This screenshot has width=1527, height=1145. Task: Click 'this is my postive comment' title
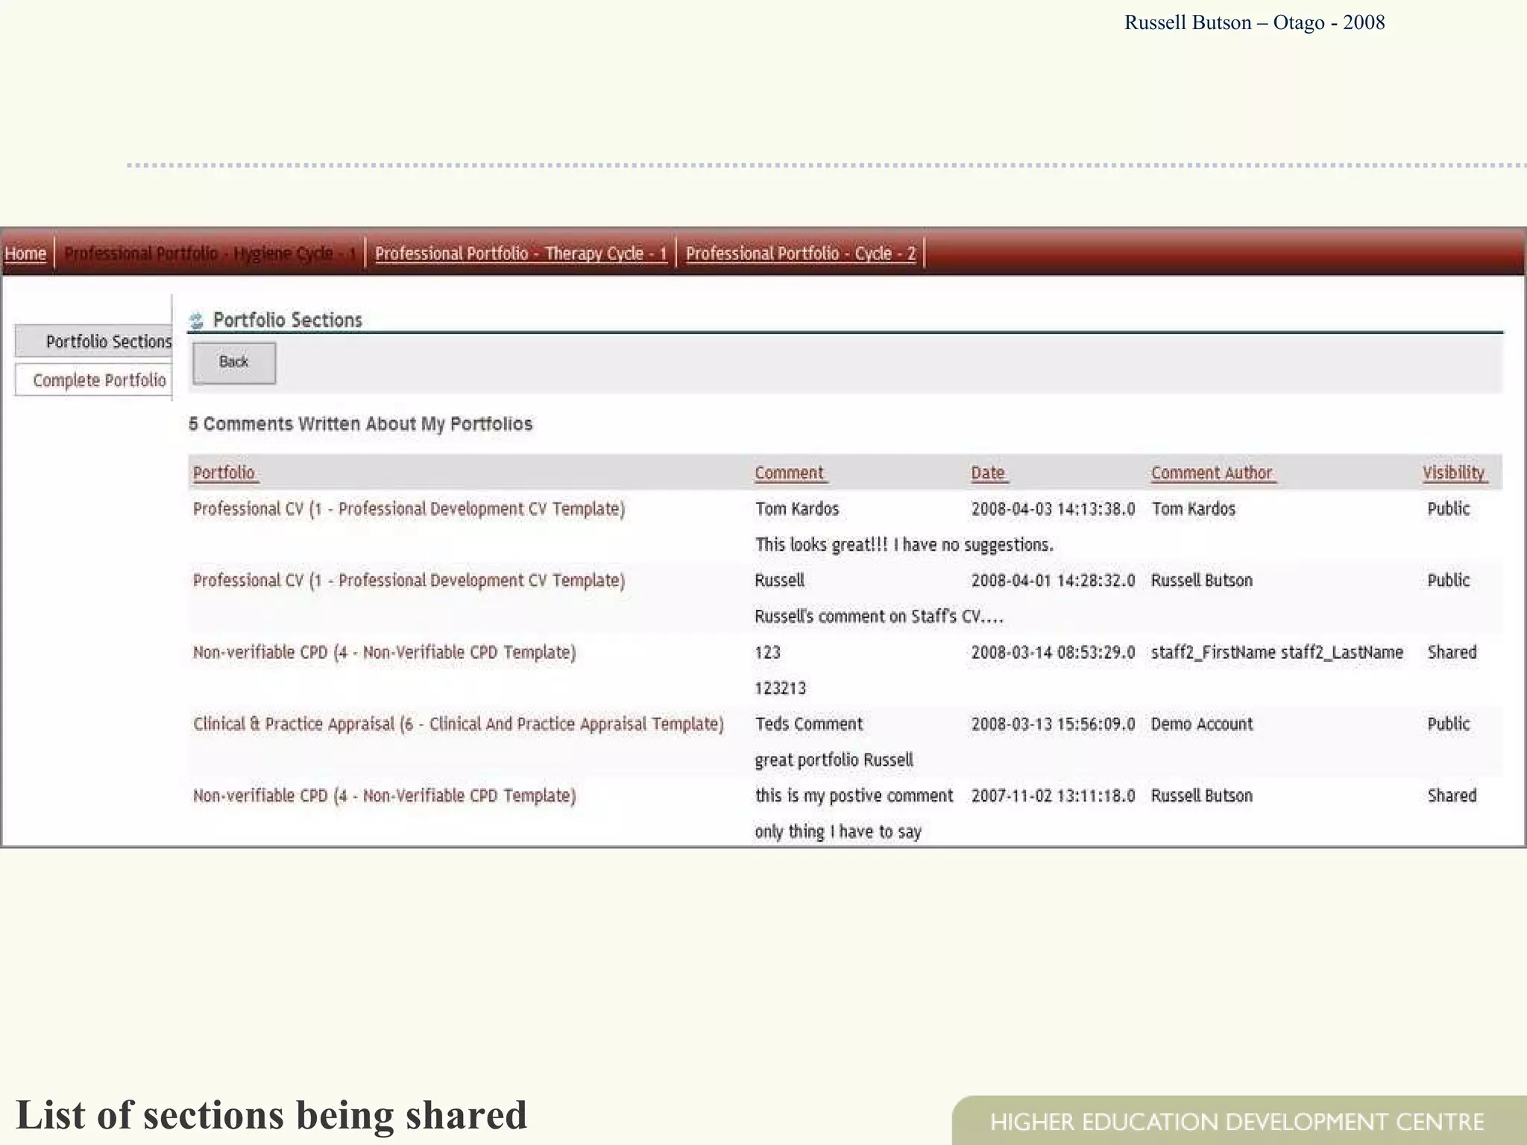(x=854, y=795)
